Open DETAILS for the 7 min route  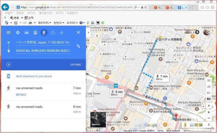[x=21, y=95]
